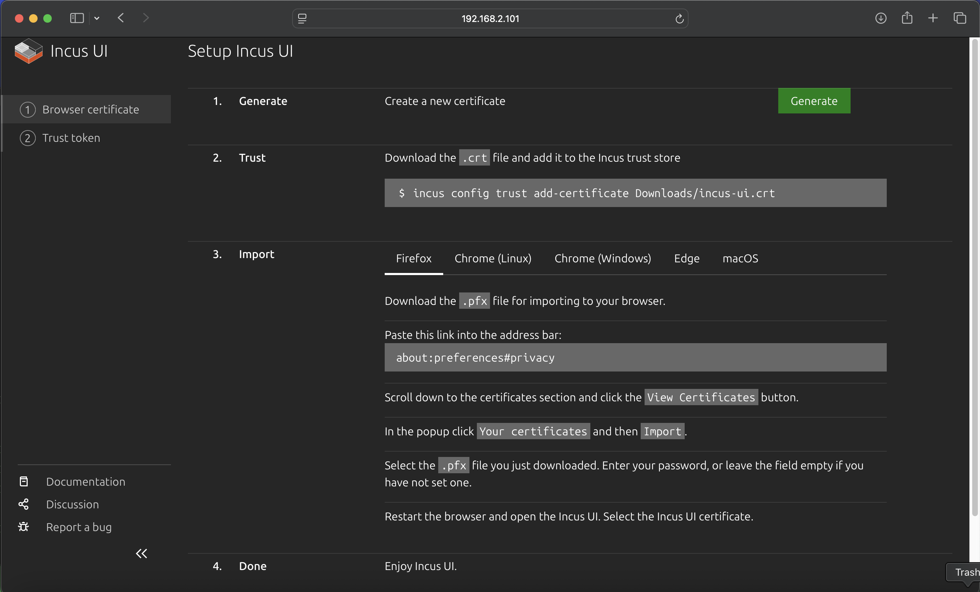This screenshot has height=592, width=980.
Task: Click the View Certificates code label
Action: (701, 397)
